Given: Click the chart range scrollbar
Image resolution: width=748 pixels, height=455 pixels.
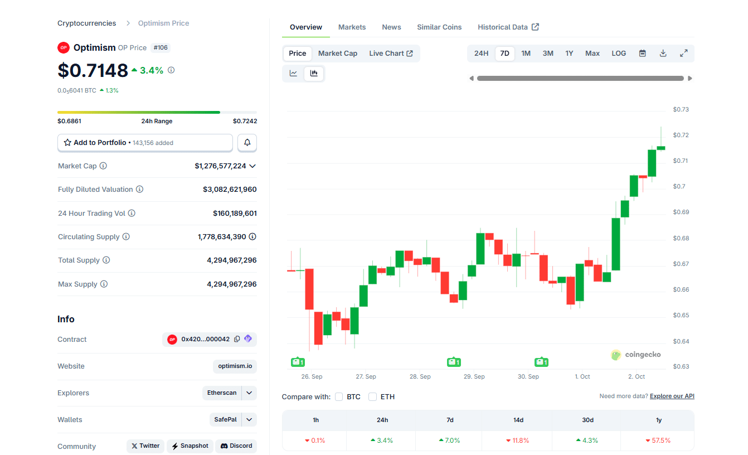Looking at the screenshot, I should click(580, 79).
